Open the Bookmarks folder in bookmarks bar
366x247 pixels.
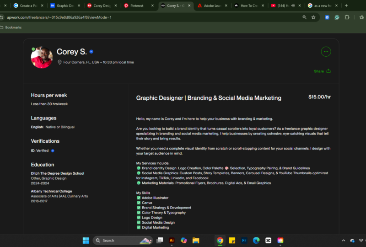(11, 27)
